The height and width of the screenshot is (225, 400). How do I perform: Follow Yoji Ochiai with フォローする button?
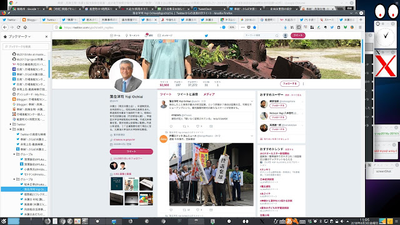[x=289, y=83]
